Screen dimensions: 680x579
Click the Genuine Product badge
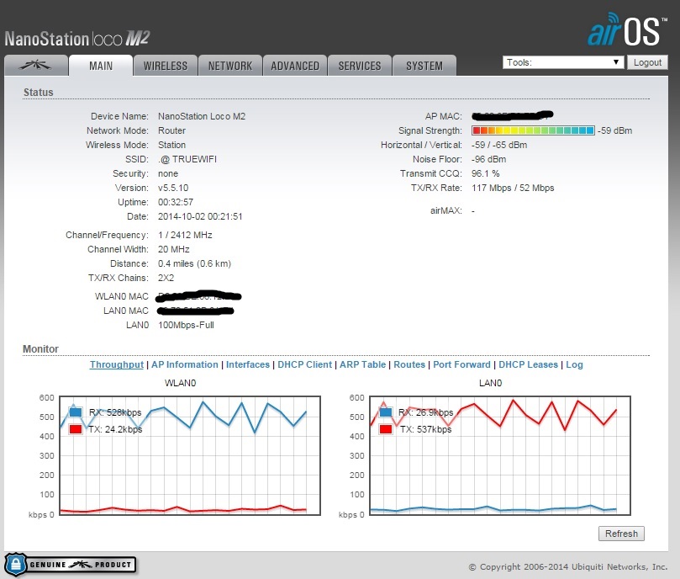click(x=71, y=565)
